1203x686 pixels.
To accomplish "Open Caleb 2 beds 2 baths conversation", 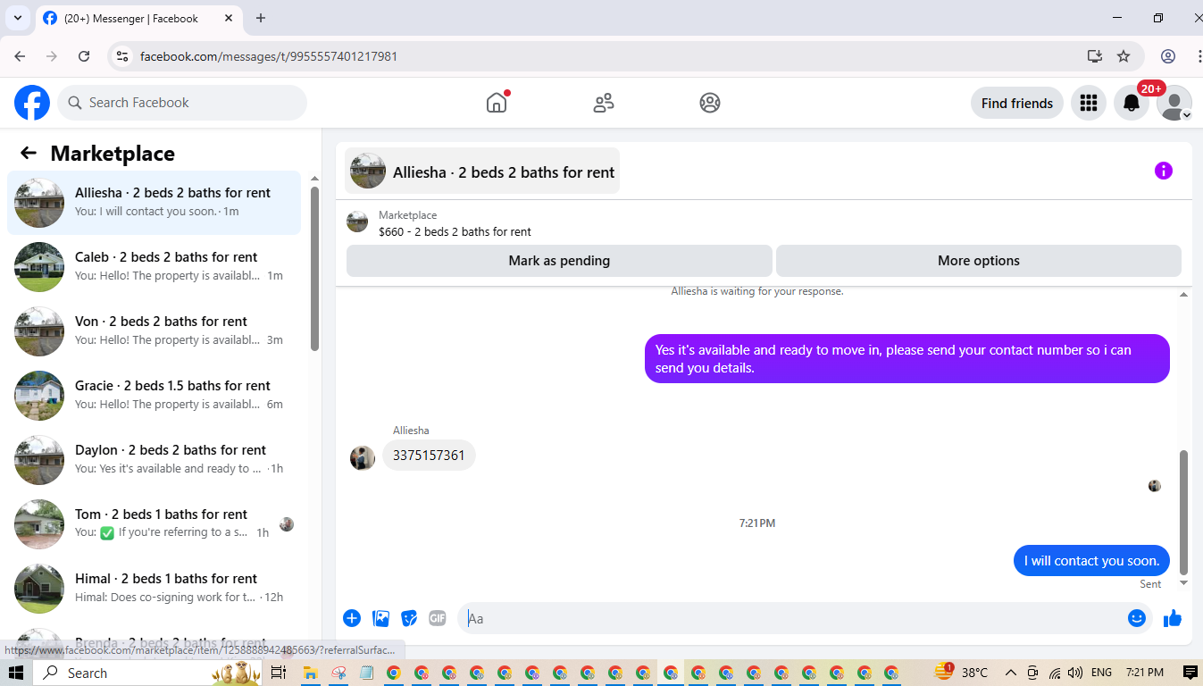I will point(154,266).
